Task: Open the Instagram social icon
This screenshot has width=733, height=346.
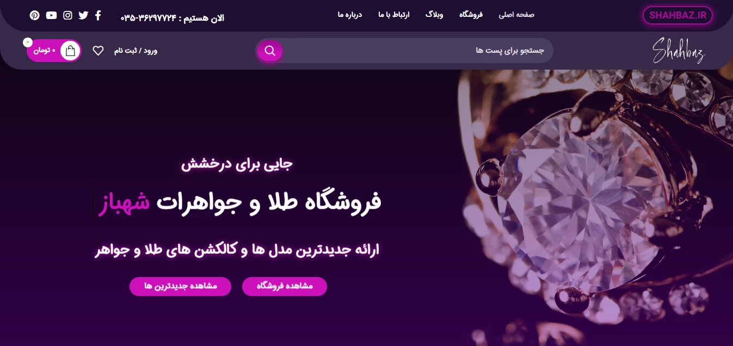Action: click(x=67, y=15)
